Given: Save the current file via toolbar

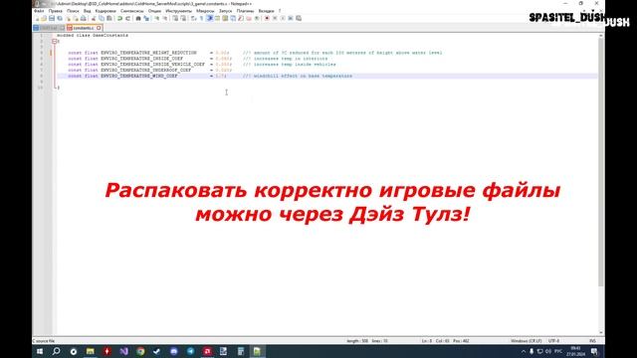Looking at the screenshot, I should 52,18.
